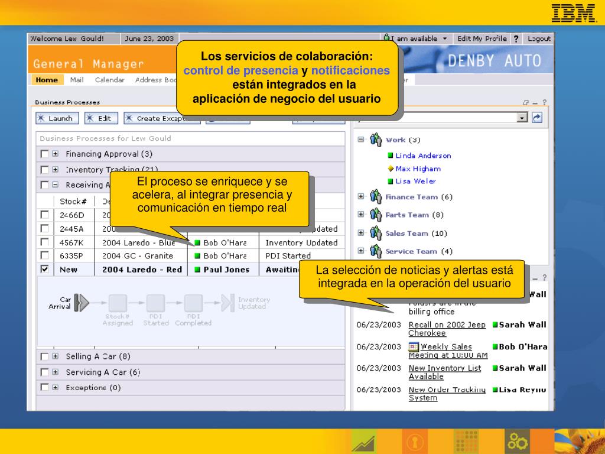605x454 pixels.
Task: Open the 'I am available' status dropdown
Action: (x=445, y=38)
